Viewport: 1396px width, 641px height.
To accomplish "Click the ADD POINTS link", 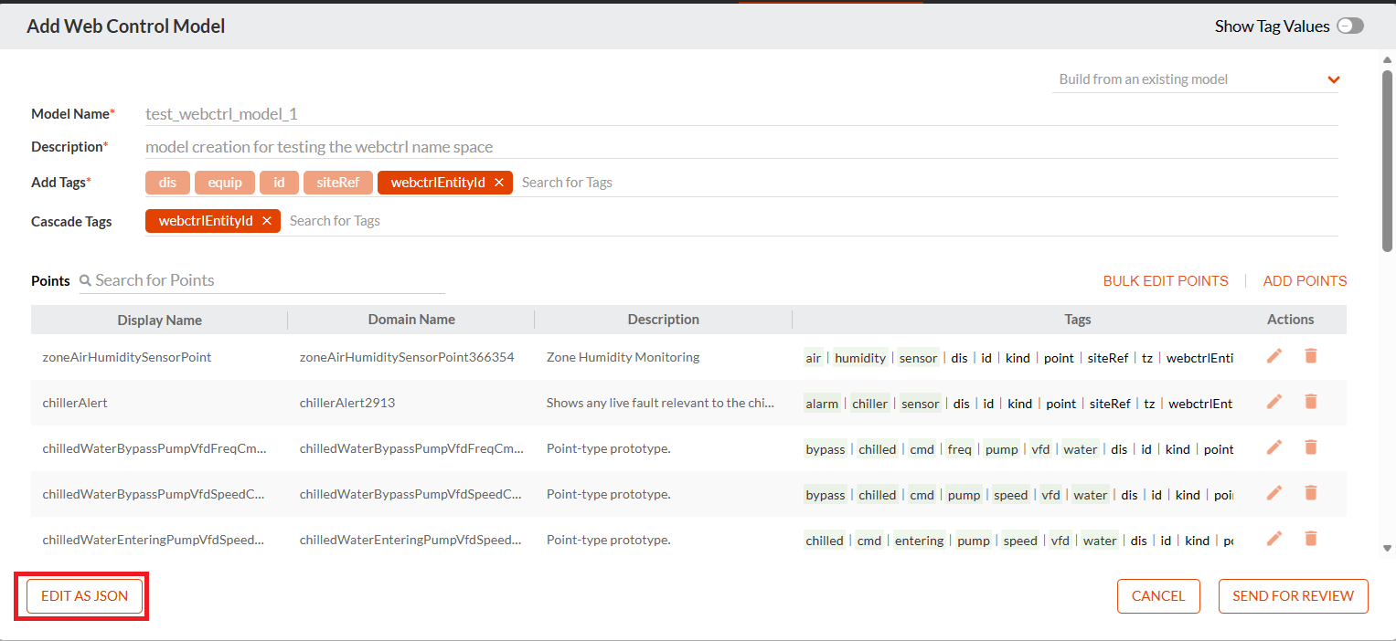I will [1305, 281].
